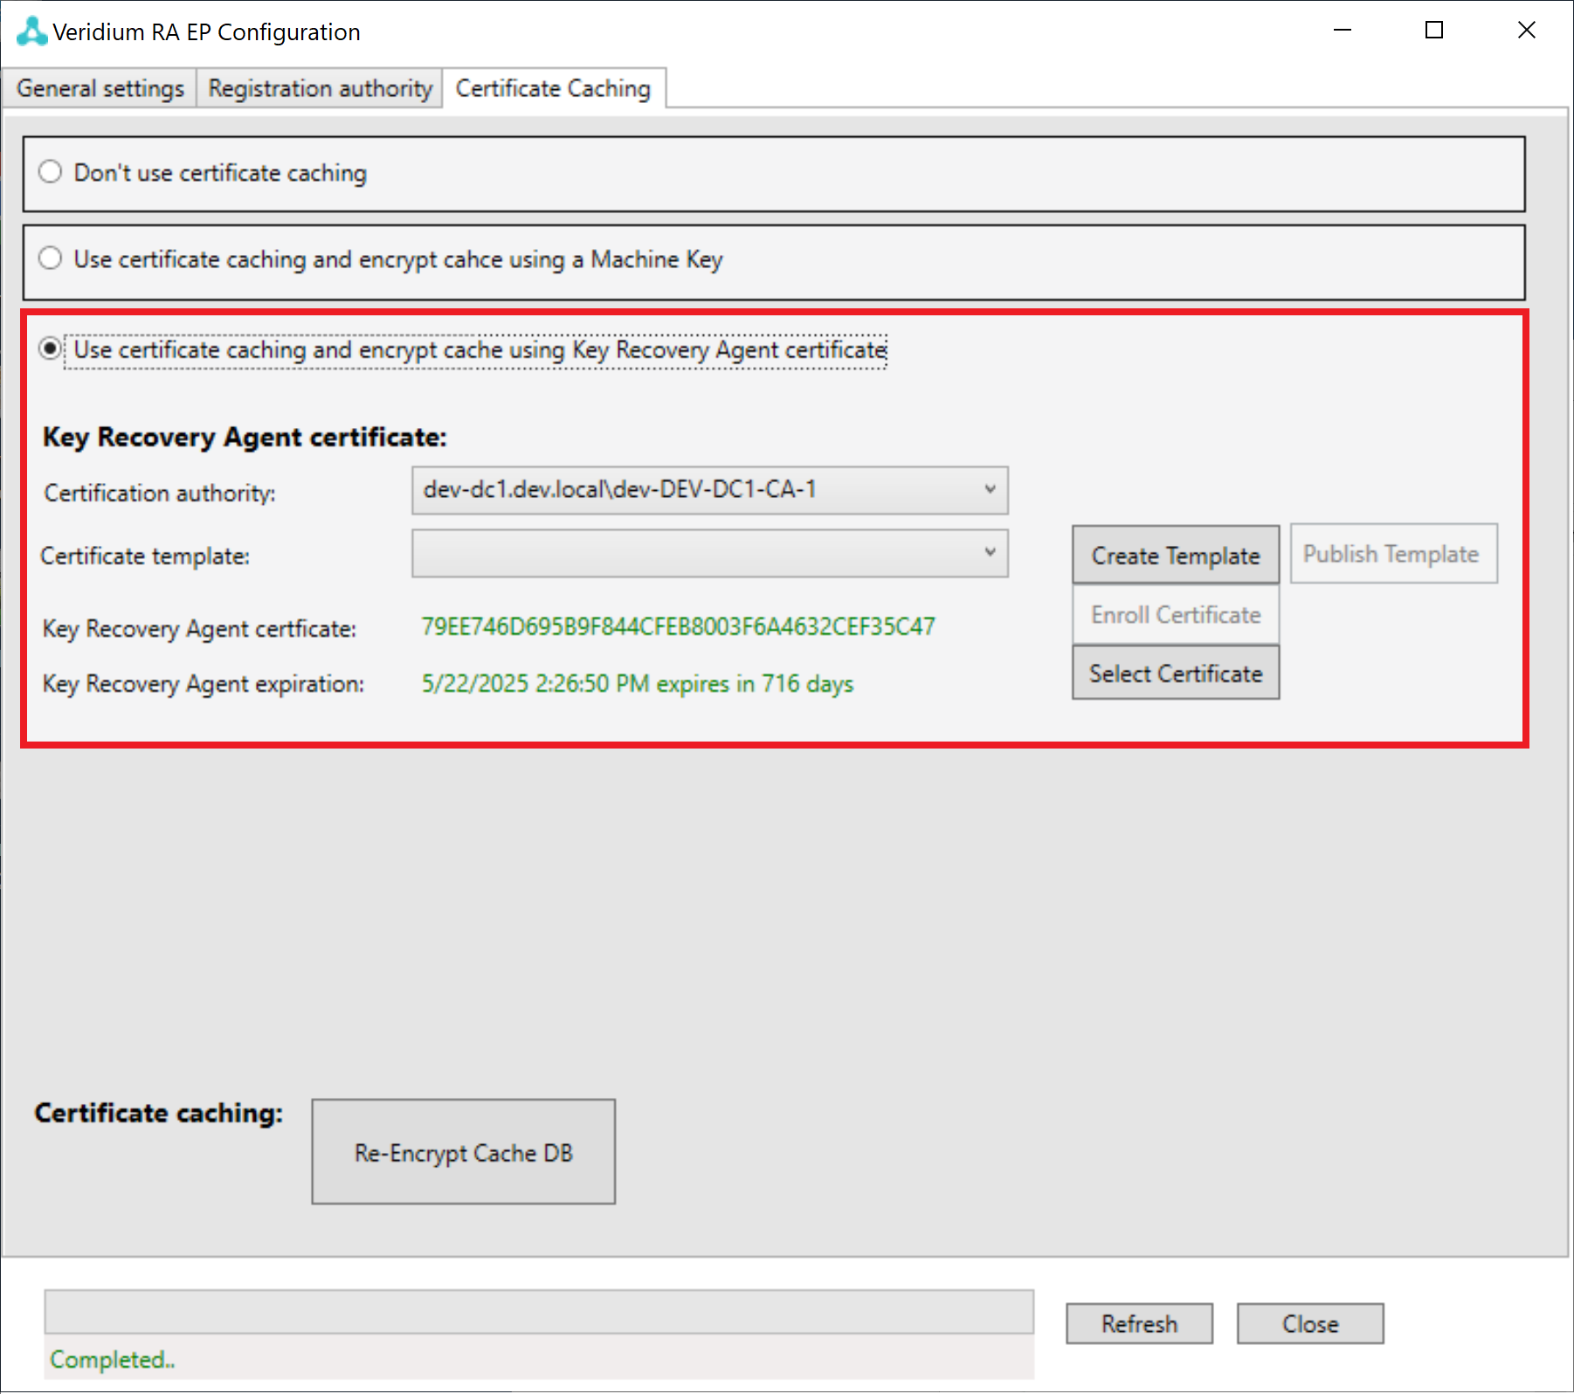Viewport: 1574px width, 1394px height.
Task: Click the Key Recovery Agent certificate thumbprint
Action: 678,627
